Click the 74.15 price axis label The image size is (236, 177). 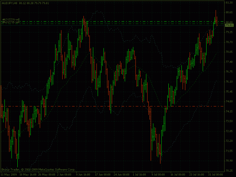[229, 111]
